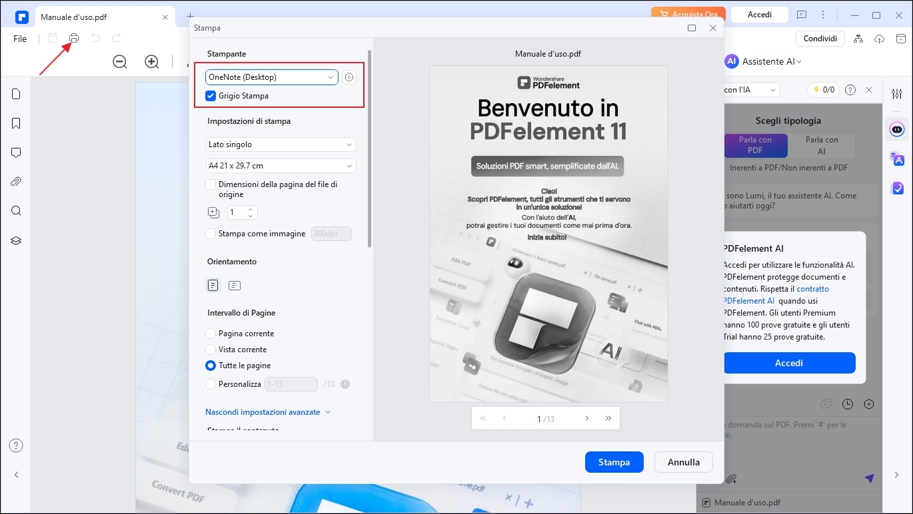Open the attachments paperclip sidebar icon
Viewport: 913px width, 514px height.
(17, 182)
